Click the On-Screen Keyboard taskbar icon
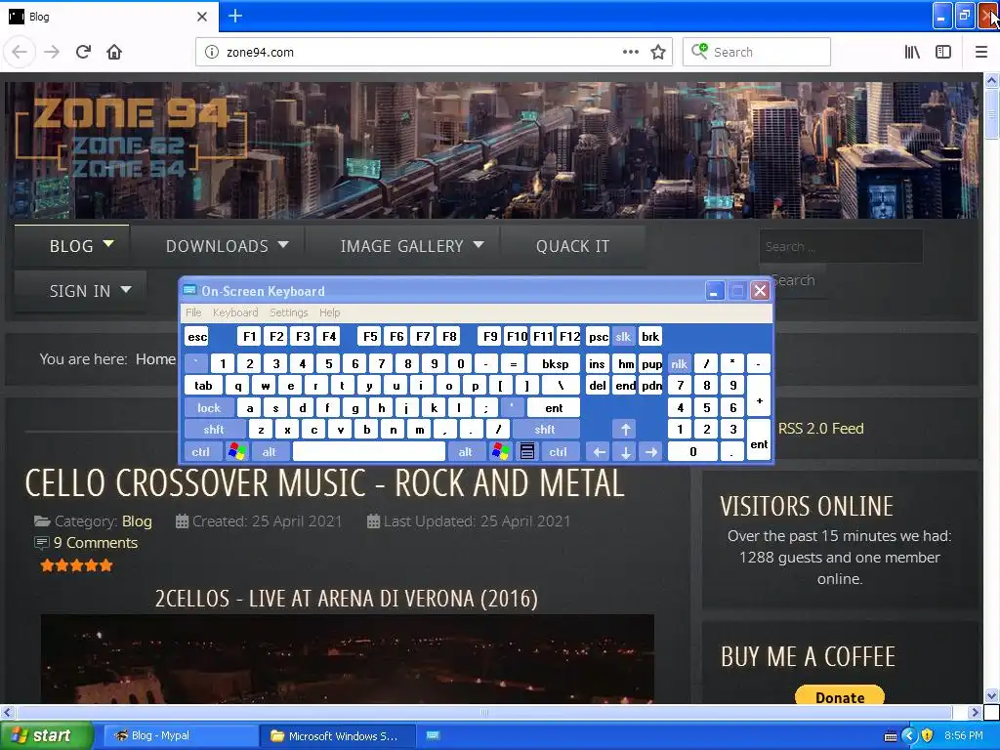This screenshot has width=1000, height=750. tap(433, 735)
